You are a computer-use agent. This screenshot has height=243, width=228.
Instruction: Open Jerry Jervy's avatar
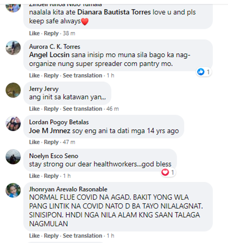point(13,90)
